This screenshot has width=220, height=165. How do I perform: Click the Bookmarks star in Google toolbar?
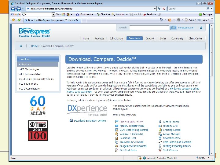coord(77,14)
